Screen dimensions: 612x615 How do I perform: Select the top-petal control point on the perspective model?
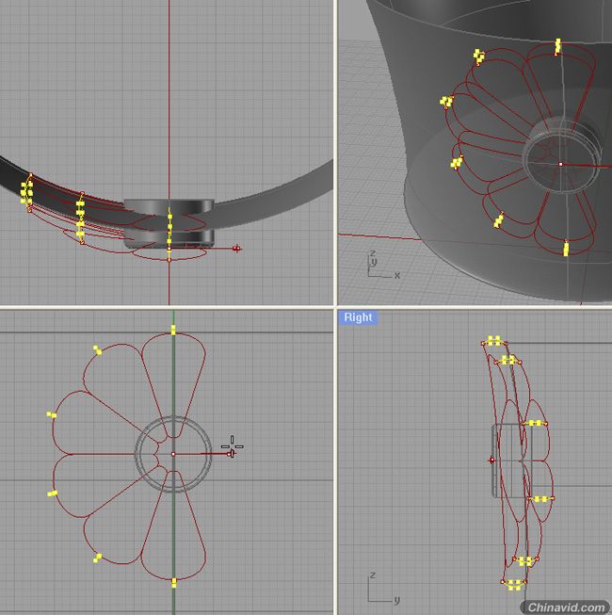[x=557, y=47]
